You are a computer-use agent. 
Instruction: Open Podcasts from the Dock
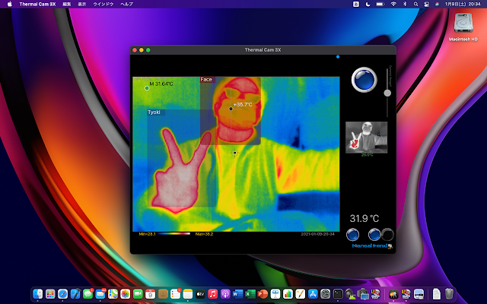[x=225, y=293]
